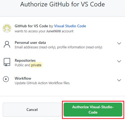The image size is (125, 120).
Task: Click Authorize Visual-Studio-Code green button
Action: coord(93,110)
